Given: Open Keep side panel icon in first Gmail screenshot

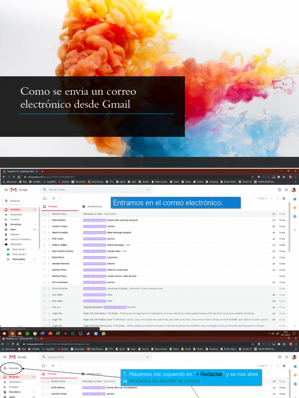Looking at the screenshot, I should [x=295, y=208].
